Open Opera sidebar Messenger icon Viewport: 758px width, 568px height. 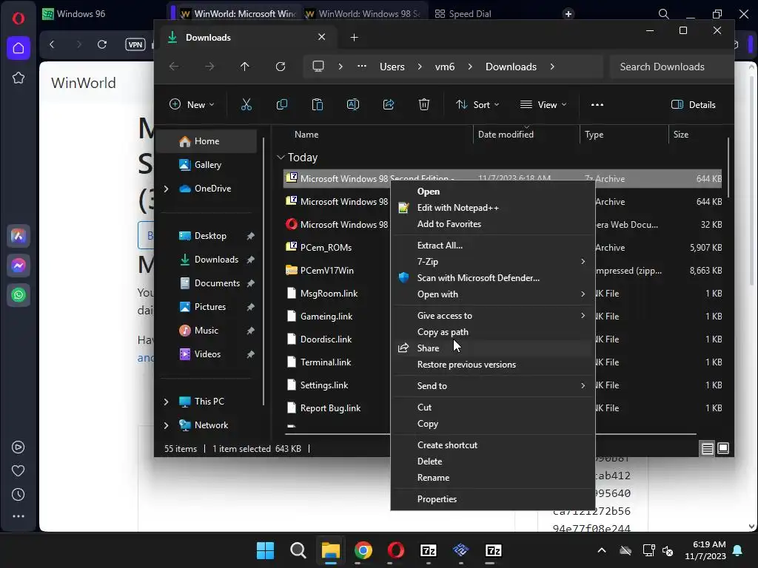click(x=19, y=266)
